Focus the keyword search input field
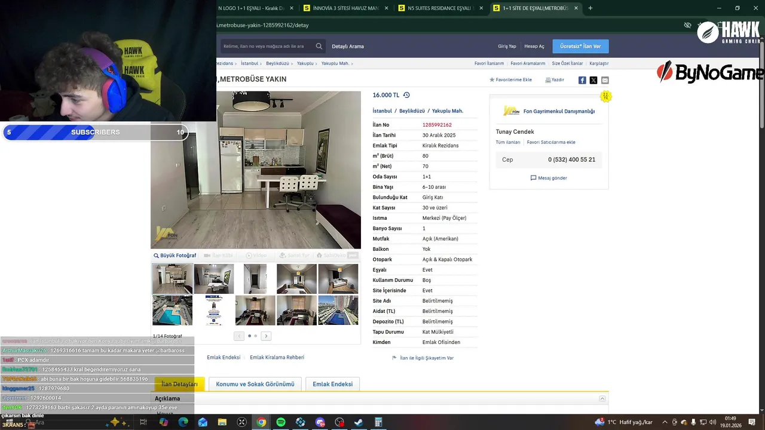 (267, 46)
